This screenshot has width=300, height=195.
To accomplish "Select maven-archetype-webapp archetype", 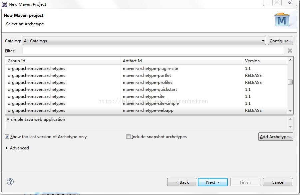I will (147, 110).
